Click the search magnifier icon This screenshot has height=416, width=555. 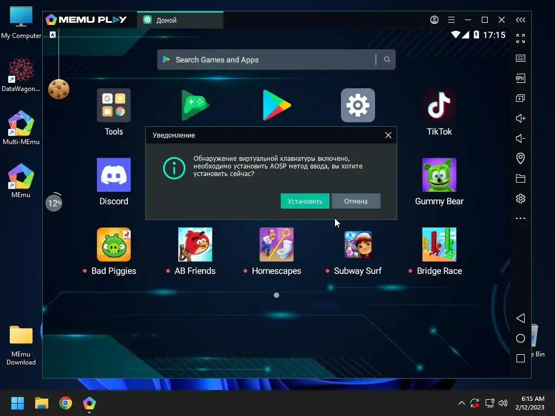pos(387,60)
